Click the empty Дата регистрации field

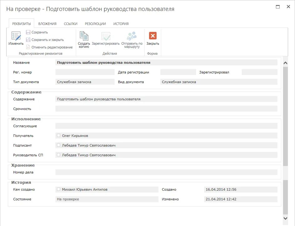click(x=178, y=72)
